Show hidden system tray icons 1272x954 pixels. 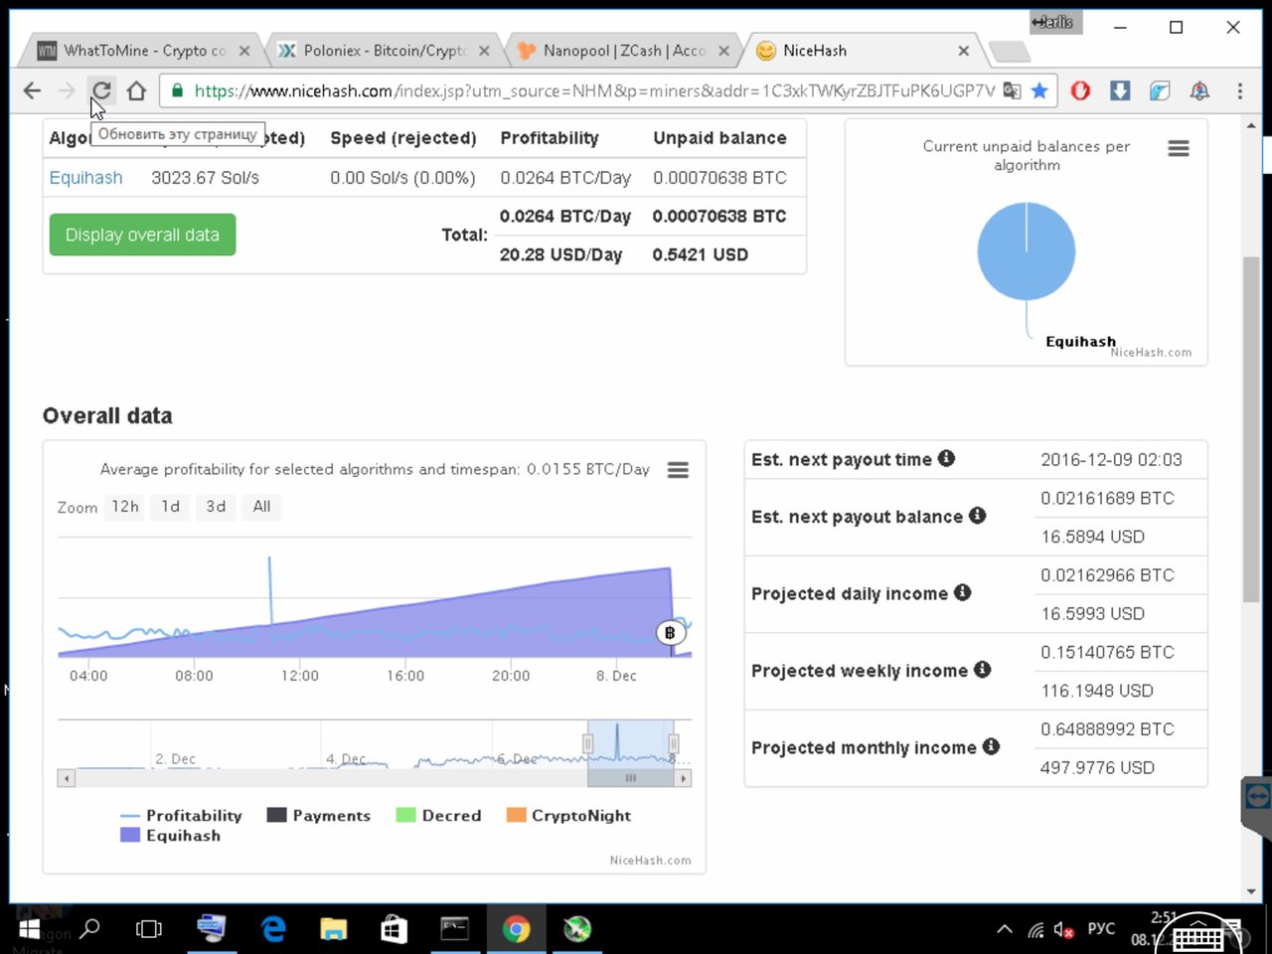1005,930
